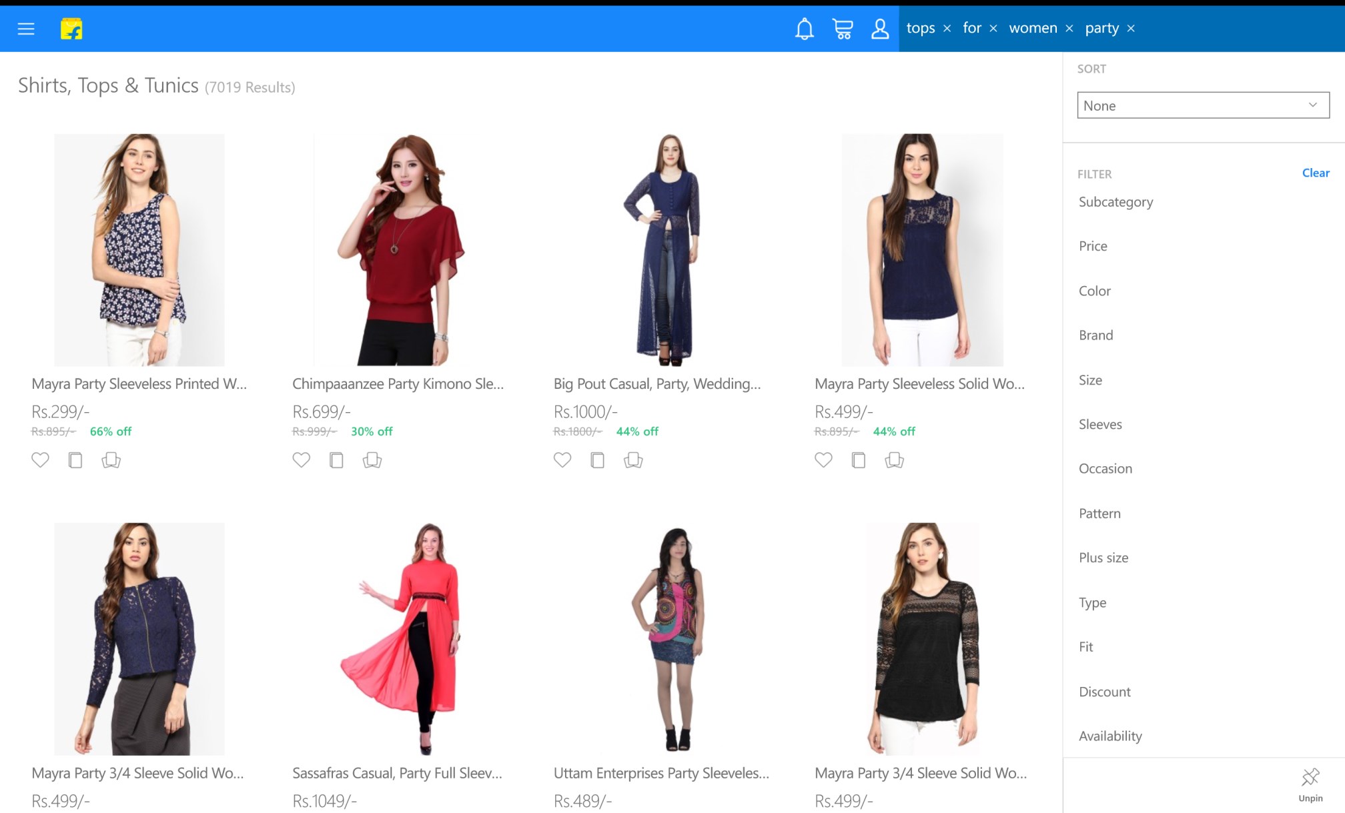The width and height of the screenshot is (1345, 813).
Task: Expand the Brand filter section
Action: [1095, 335]
